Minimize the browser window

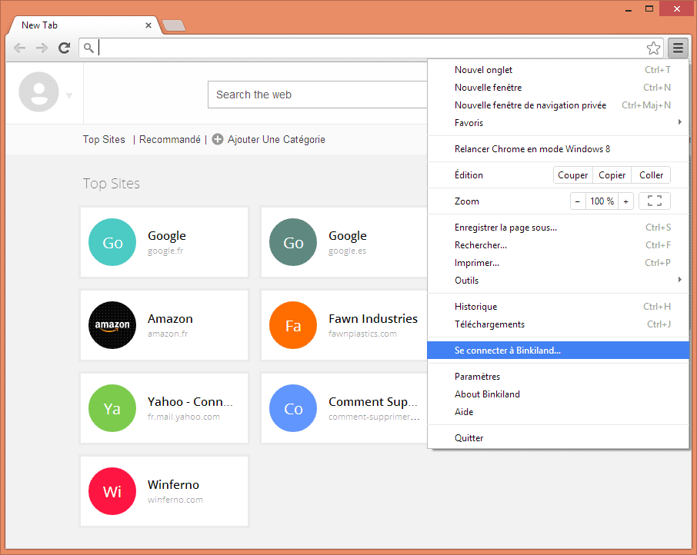[629, 9]
